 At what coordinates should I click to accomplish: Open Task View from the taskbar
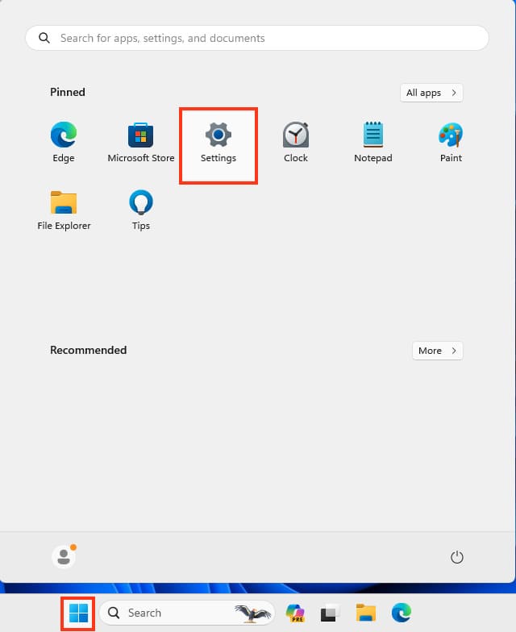[329, 613]
